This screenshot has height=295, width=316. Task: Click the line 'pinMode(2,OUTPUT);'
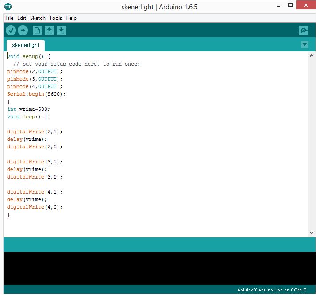tap(35, 72)
